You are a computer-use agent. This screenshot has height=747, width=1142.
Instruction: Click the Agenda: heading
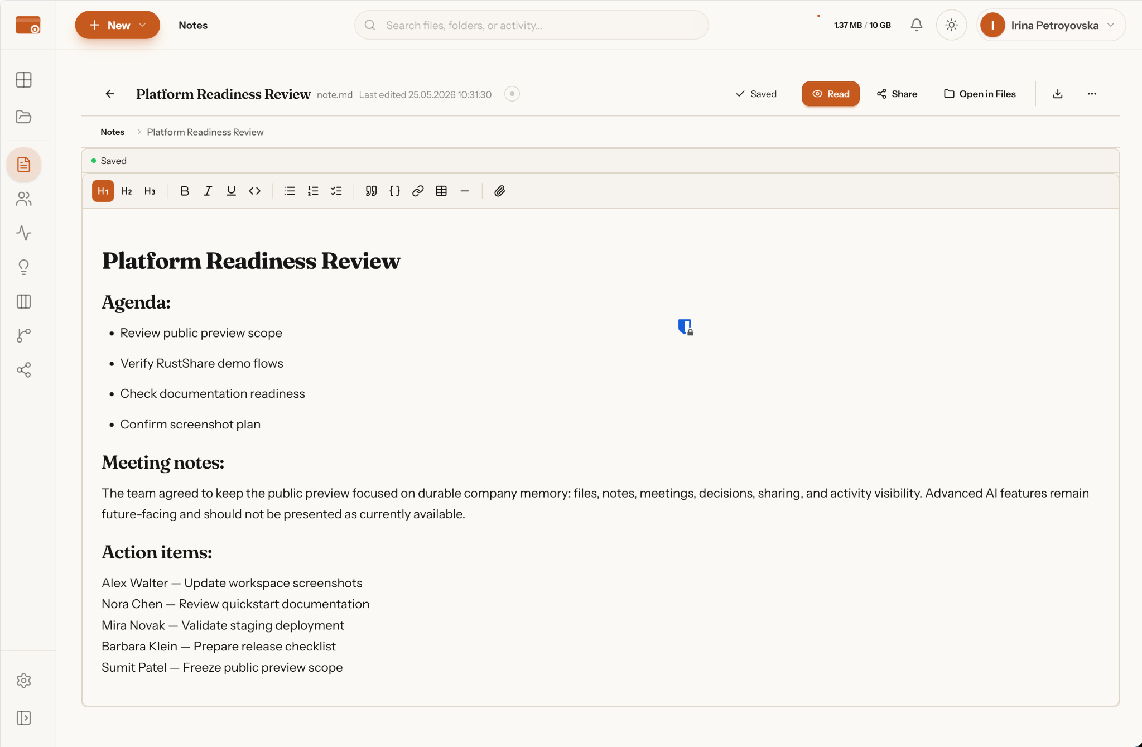[136, 302]
